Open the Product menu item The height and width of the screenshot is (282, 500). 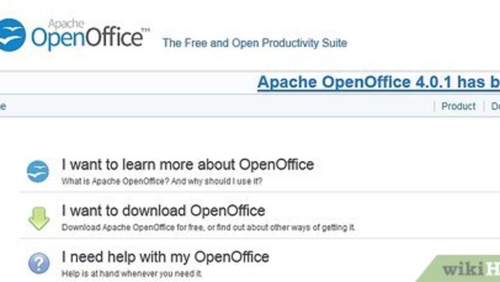tap(458, 106)
